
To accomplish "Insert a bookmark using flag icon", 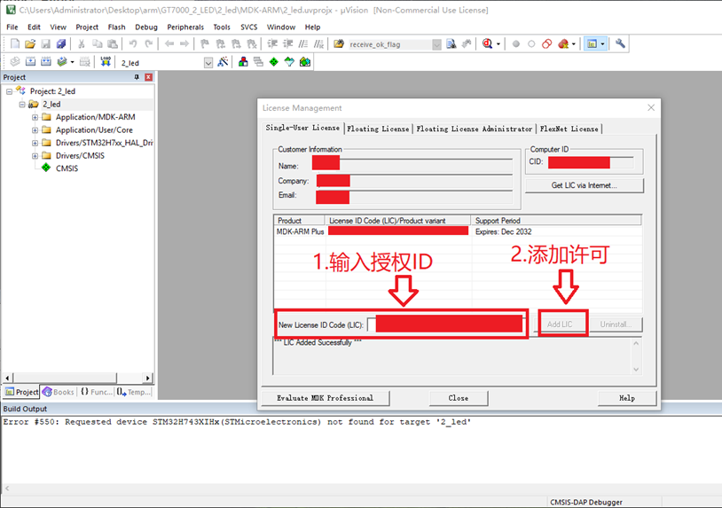I will (205, 44).
